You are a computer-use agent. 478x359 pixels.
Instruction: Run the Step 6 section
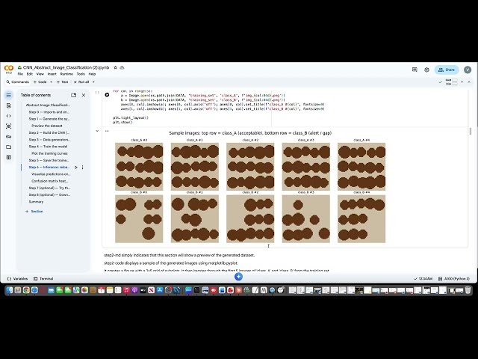pyautogui.click(x=76, y=168)
